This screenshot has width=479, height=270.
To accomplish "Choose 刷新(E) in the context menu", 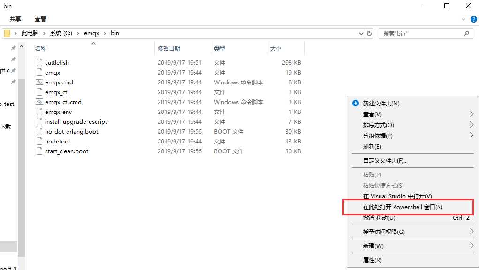I will 372,146.
